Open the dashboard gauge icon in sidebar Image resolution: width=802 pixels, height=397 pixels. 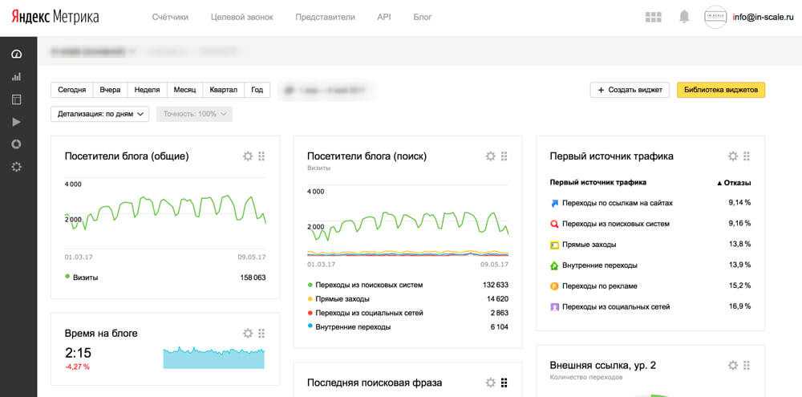(x=16, y=55)
